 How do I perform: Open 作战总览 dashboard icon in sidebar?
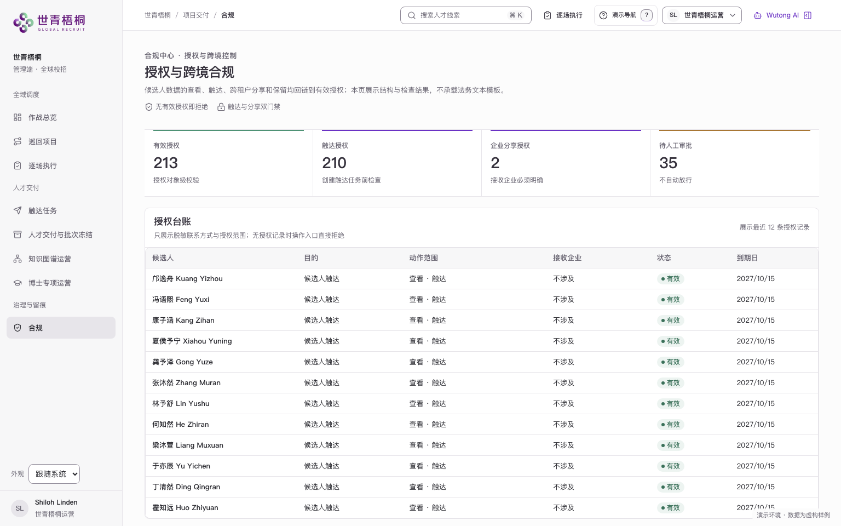18,117
